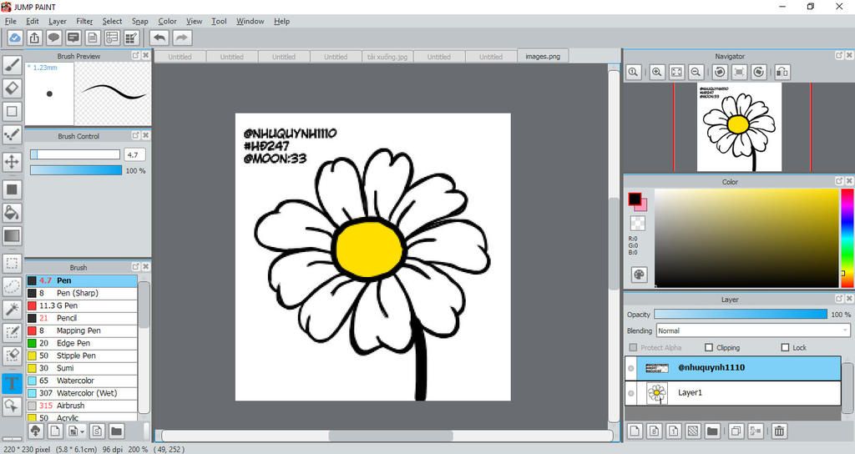Choose the Move tool
Viewport: 855px width, 454px height.
coord(12,161)
